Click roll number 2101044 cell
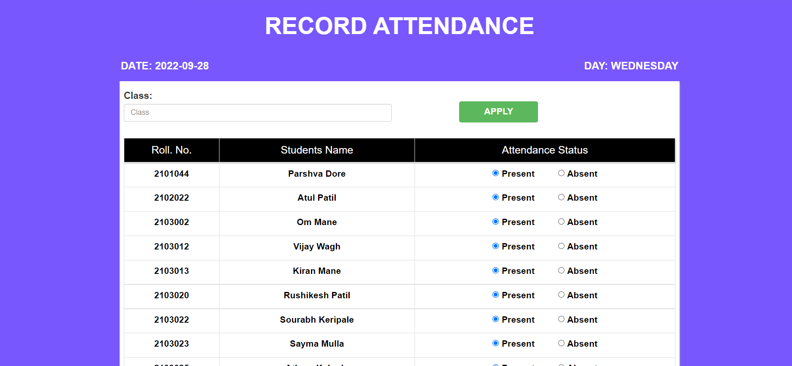 coord(171,173)
